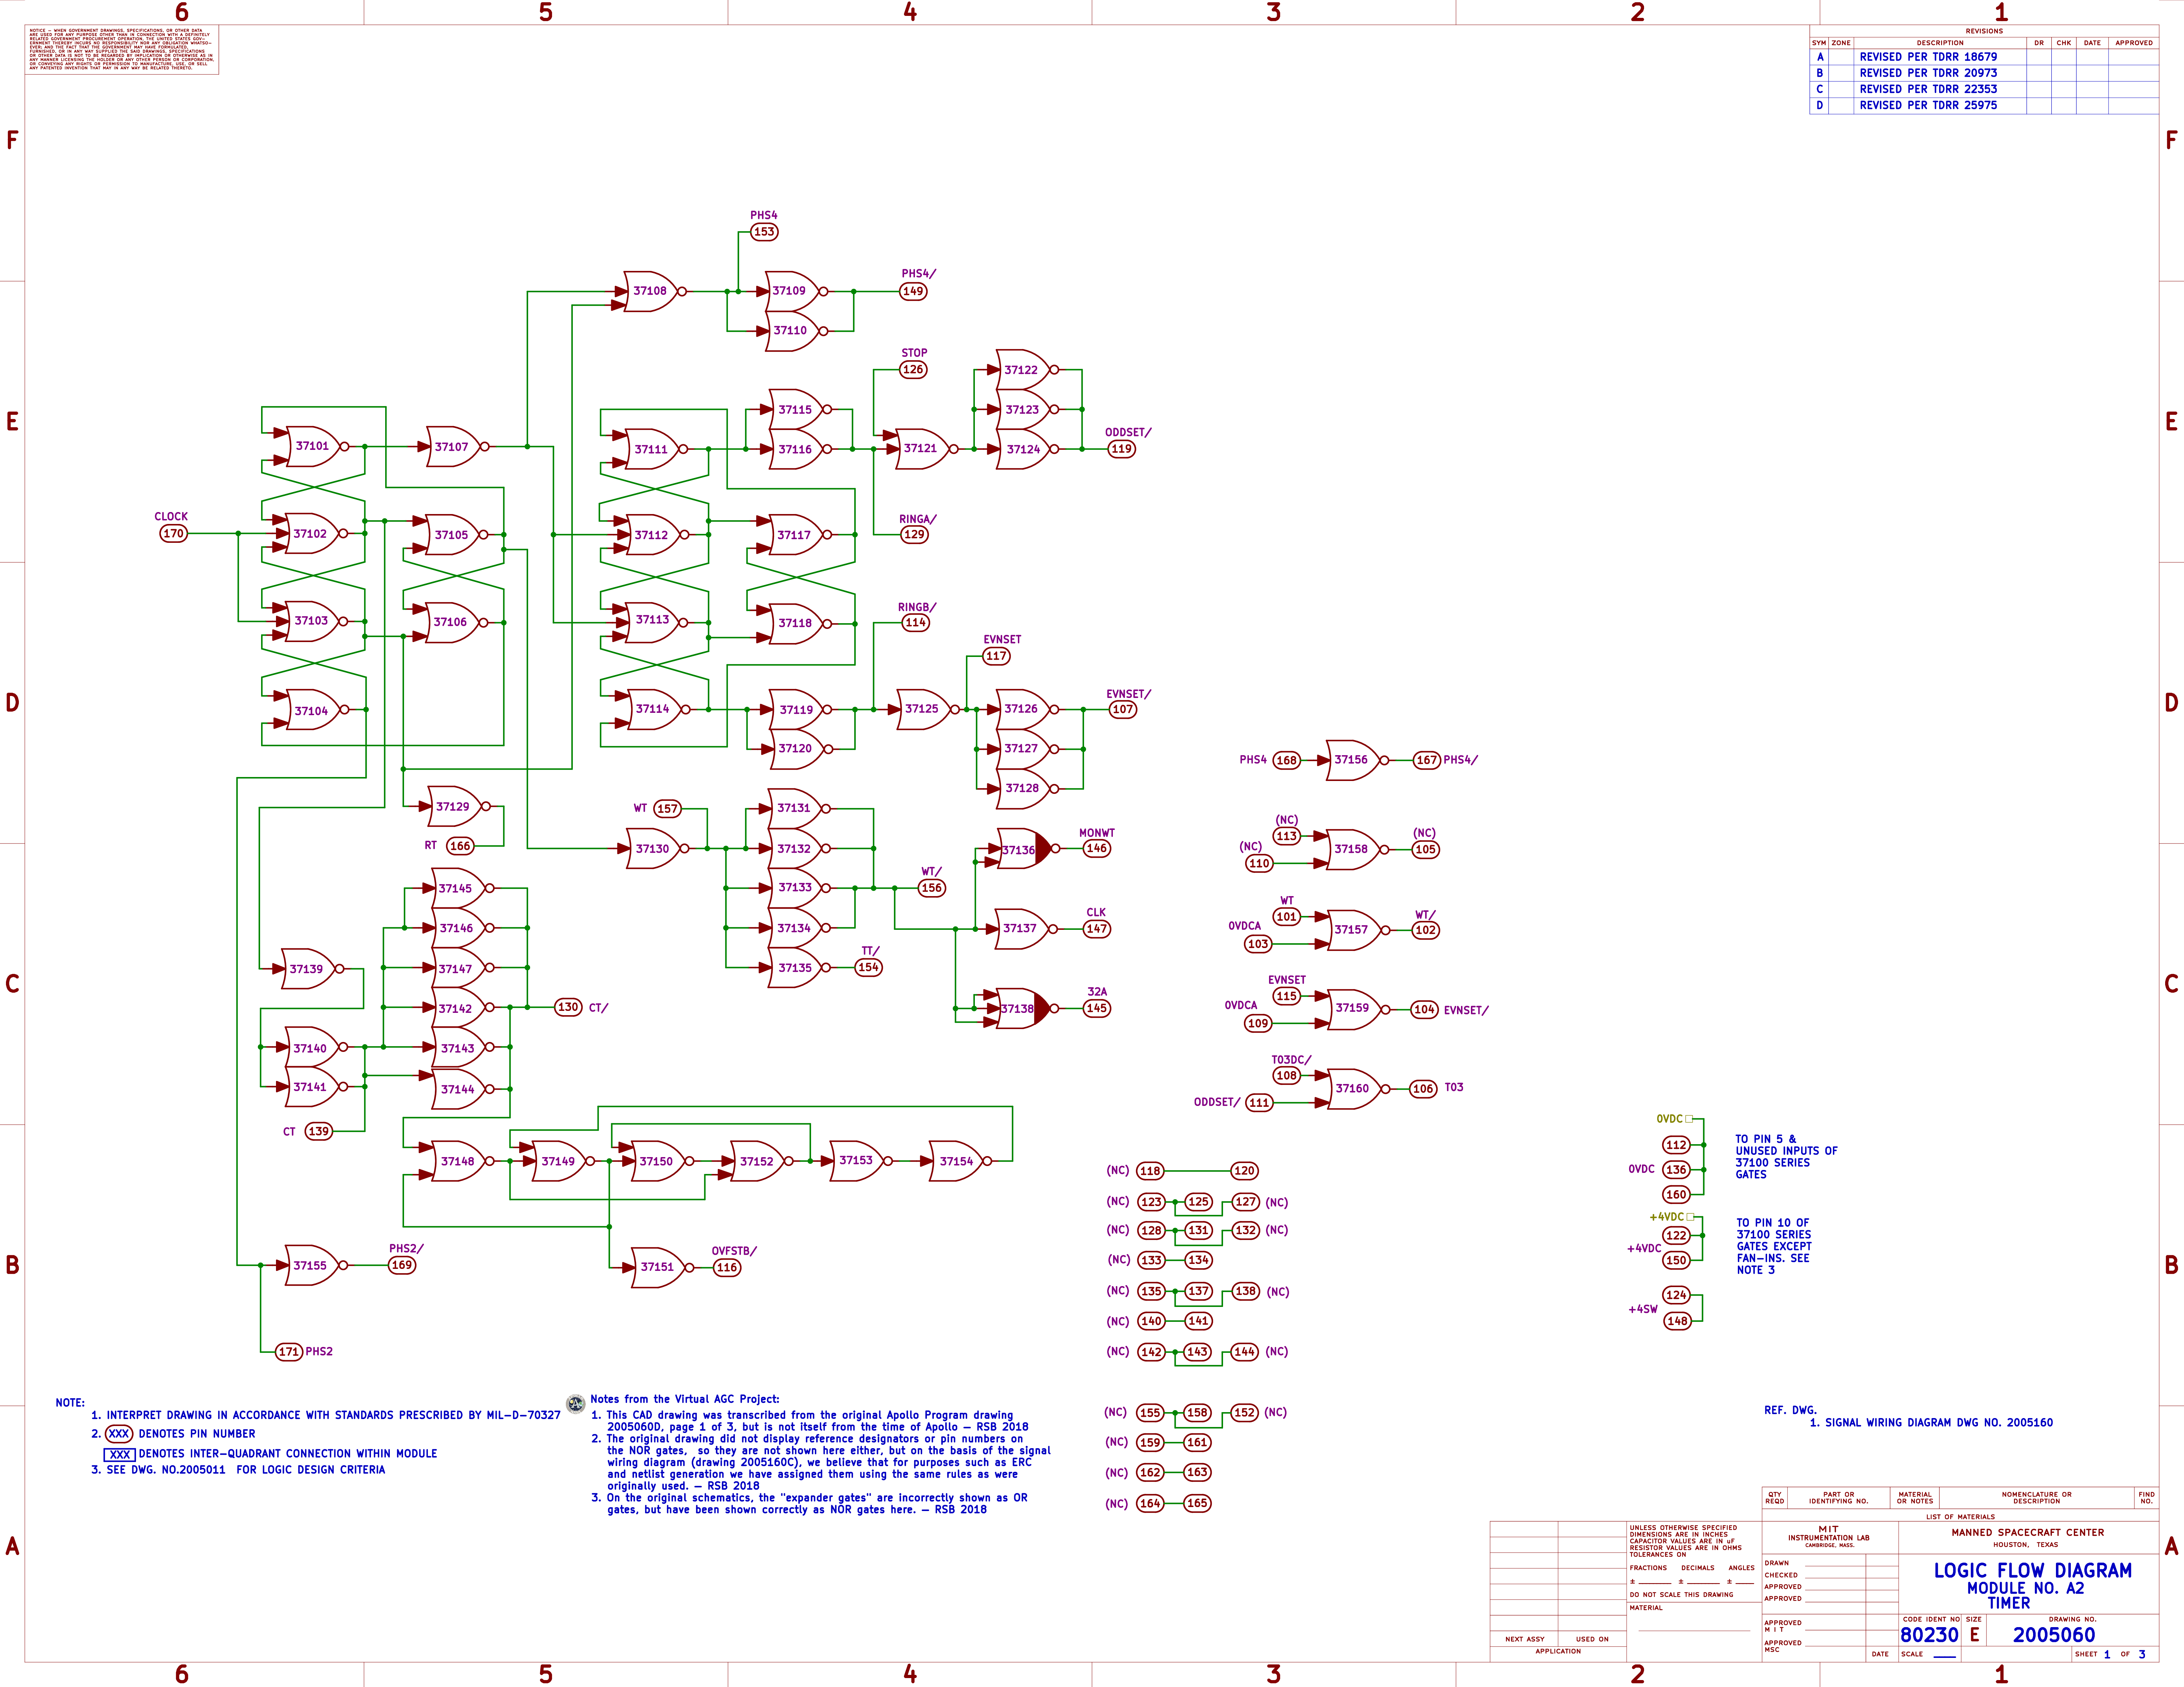
Task: Click CT pin 139
Action: tap(319, 1131)
